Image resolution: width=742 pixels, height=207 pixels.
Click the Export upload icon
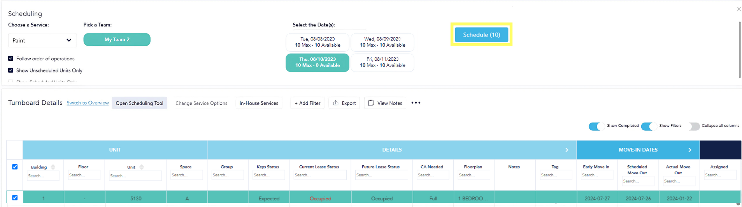(335, 103)
